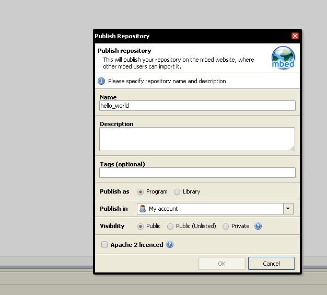Click the user icon beside My account
The image size is (327, 295).
coord(143,209)
